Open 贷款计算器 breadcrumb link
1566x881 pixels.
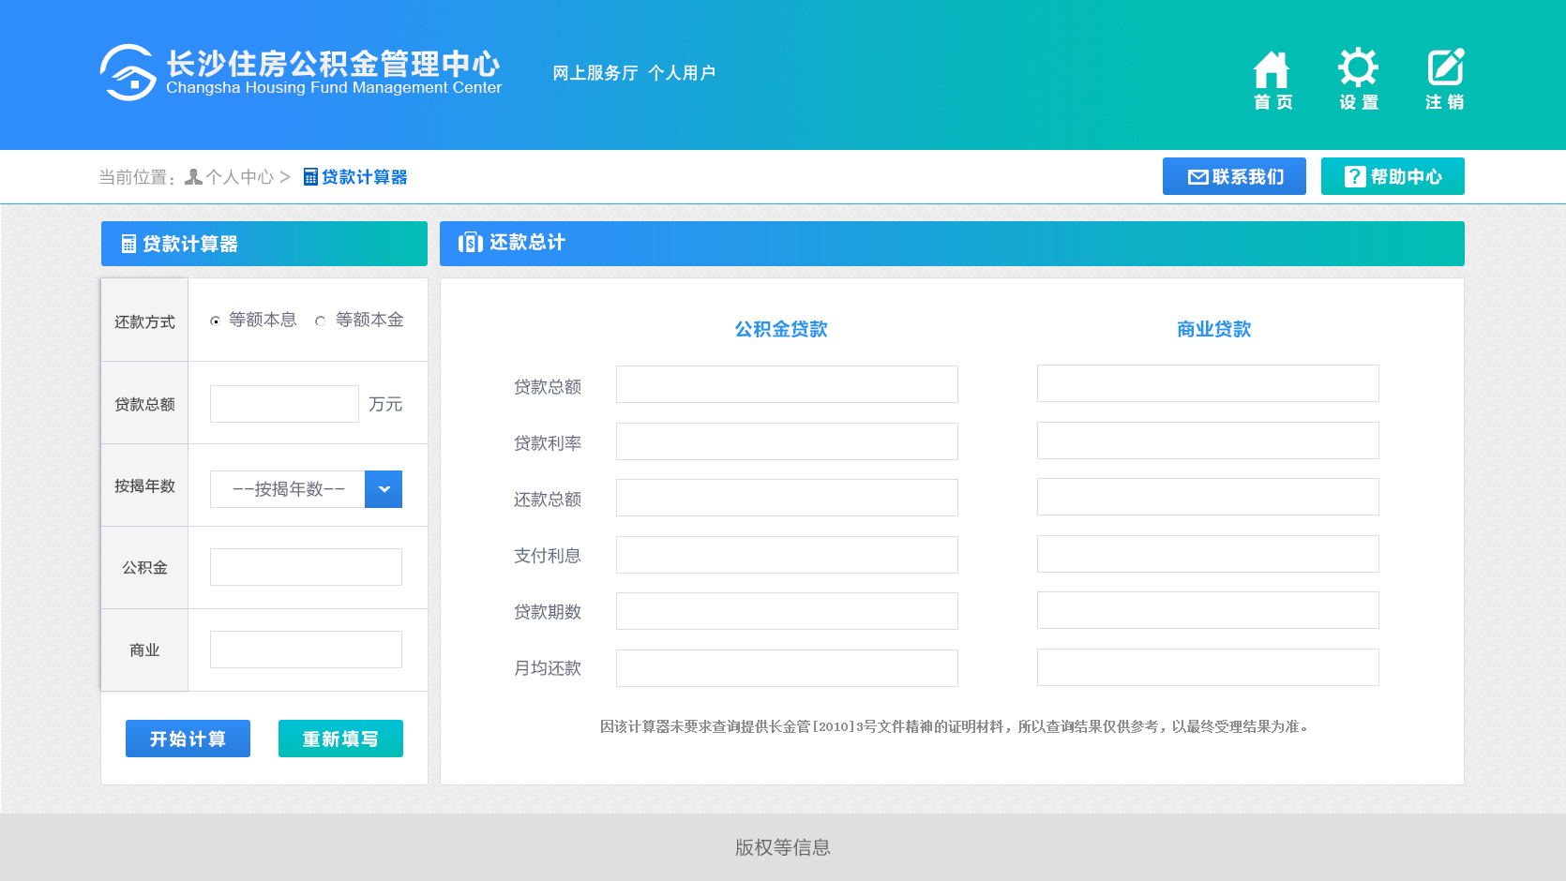(364, 177)
